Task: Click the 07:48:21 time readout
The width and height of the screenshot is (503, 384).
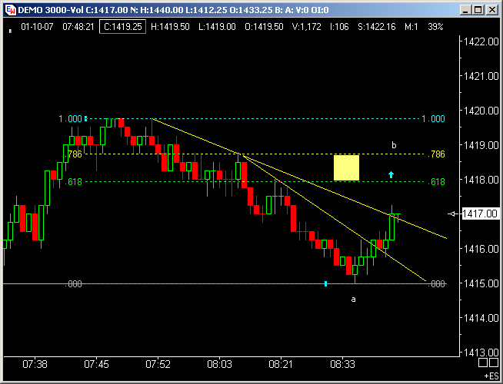Action: [x=78, y=27]
